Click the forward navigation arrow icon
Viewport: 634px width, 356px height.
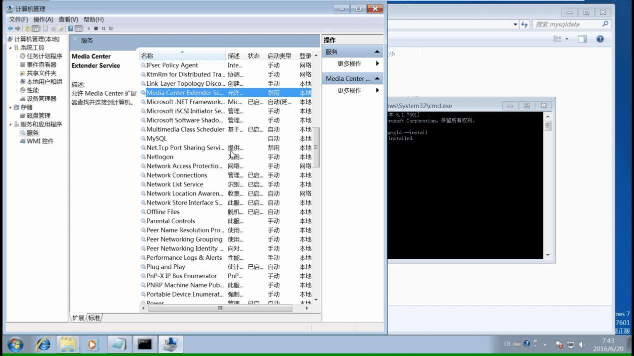coord(16,28)
